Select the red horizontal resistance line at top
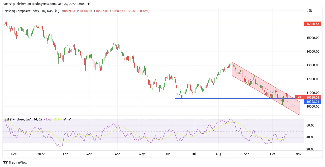The height and width of the screenshot is (167, 325). [153, 24]
